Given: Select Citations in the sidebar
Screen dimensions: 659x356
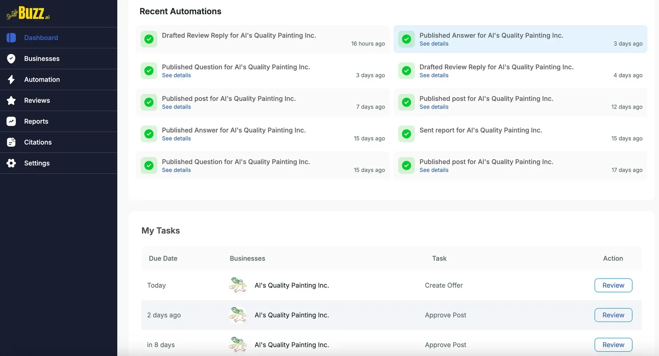Looking at the screenshot, I should click(58, 142).
